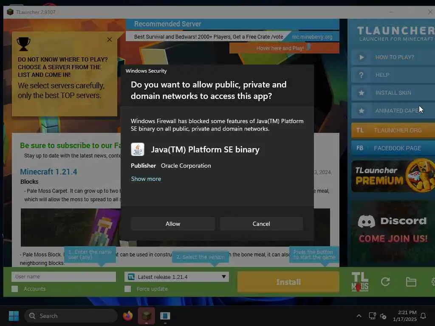The width and height of the screenshot is (435, 326).
Task: Close the yellow server tip notification
Action: (x=110, y=39)
